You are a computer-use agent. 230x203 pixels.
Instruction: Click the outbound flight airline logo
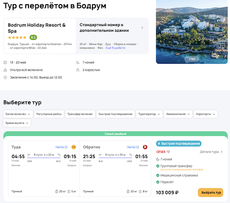click(x=74, y=147)
